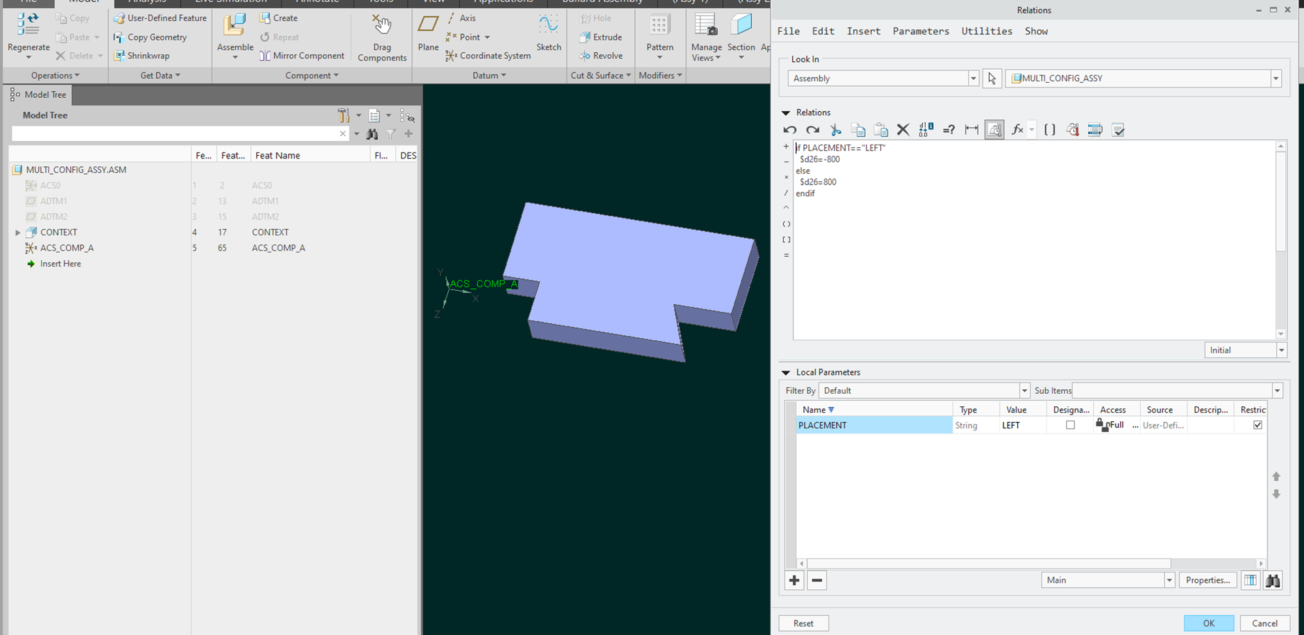The image size is (1304, 635).
Task: Insert a function in the relation
Action: pyautogui.click(x=1017, y=129)
